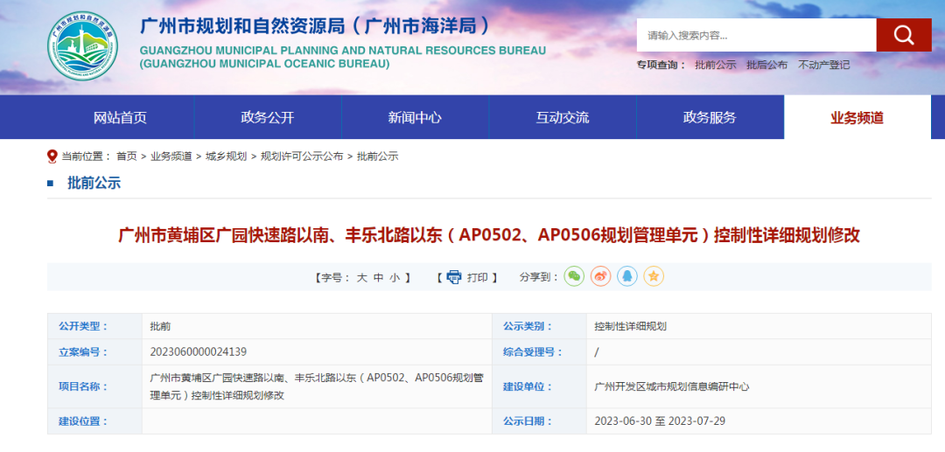Go to 规划许可公示公布 in breadcrumb
Screen dimensions: 945x452
(301, 156)
